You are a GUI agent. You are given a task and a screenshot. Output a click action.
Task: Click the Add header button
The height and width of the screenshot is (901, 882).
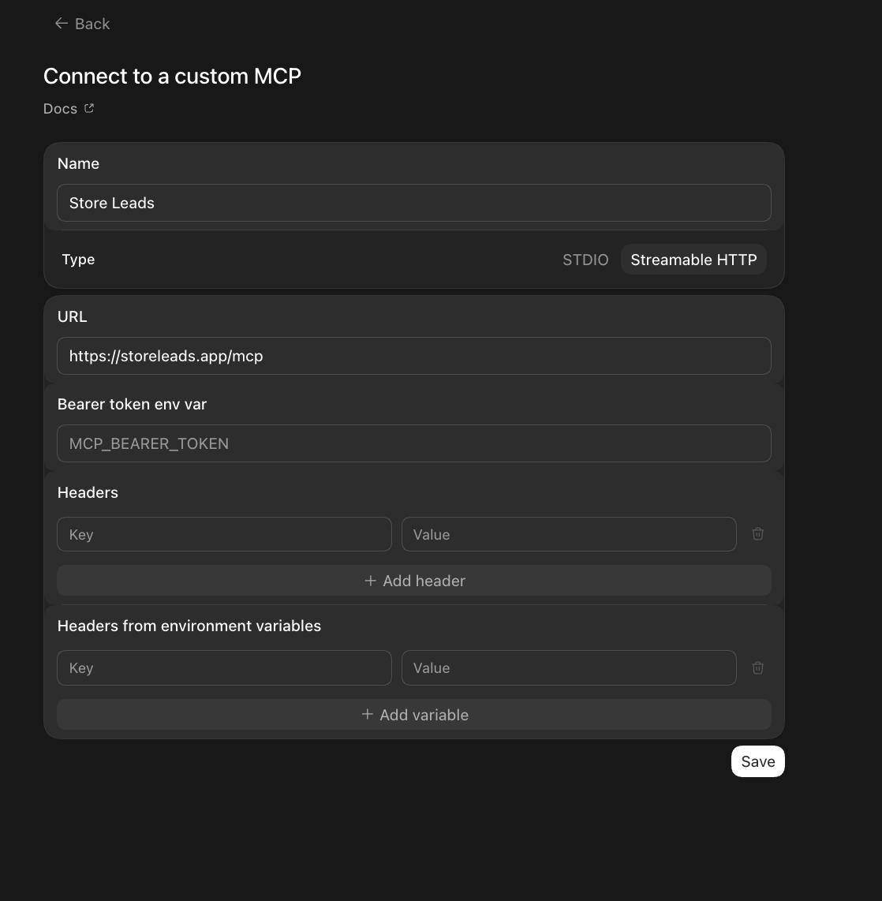[413, 581]
